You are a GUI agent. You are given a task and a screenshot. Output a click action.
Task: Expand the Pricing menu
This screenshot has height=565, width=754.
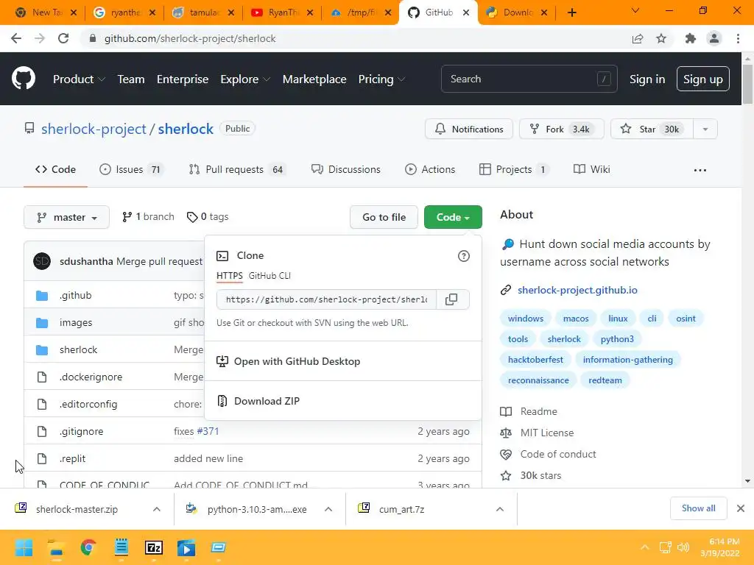pyautogui.click(x=382, y=79)
